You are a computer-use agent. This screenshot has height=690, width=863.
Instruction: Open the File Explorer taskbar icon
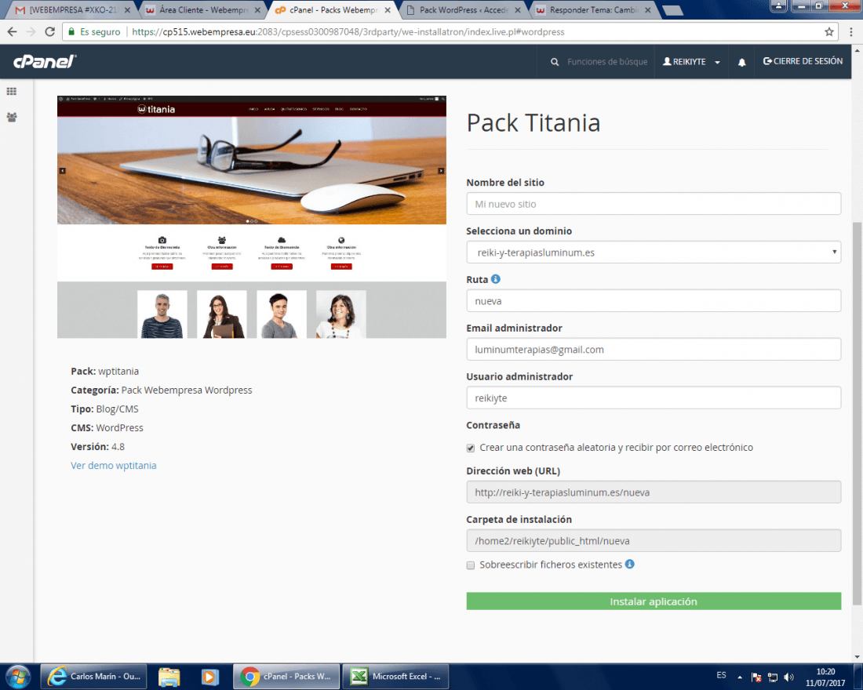(169, 676)
